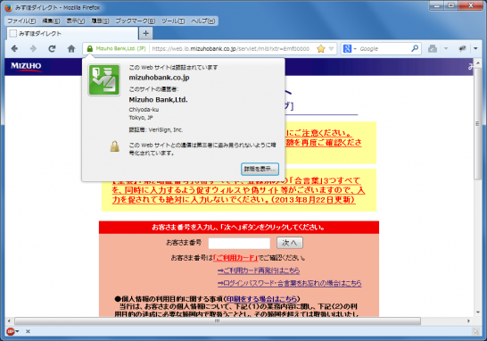Screen dimensions: 487x341
Task: Click the green passport officer identity icon
Action: [104, 79]
